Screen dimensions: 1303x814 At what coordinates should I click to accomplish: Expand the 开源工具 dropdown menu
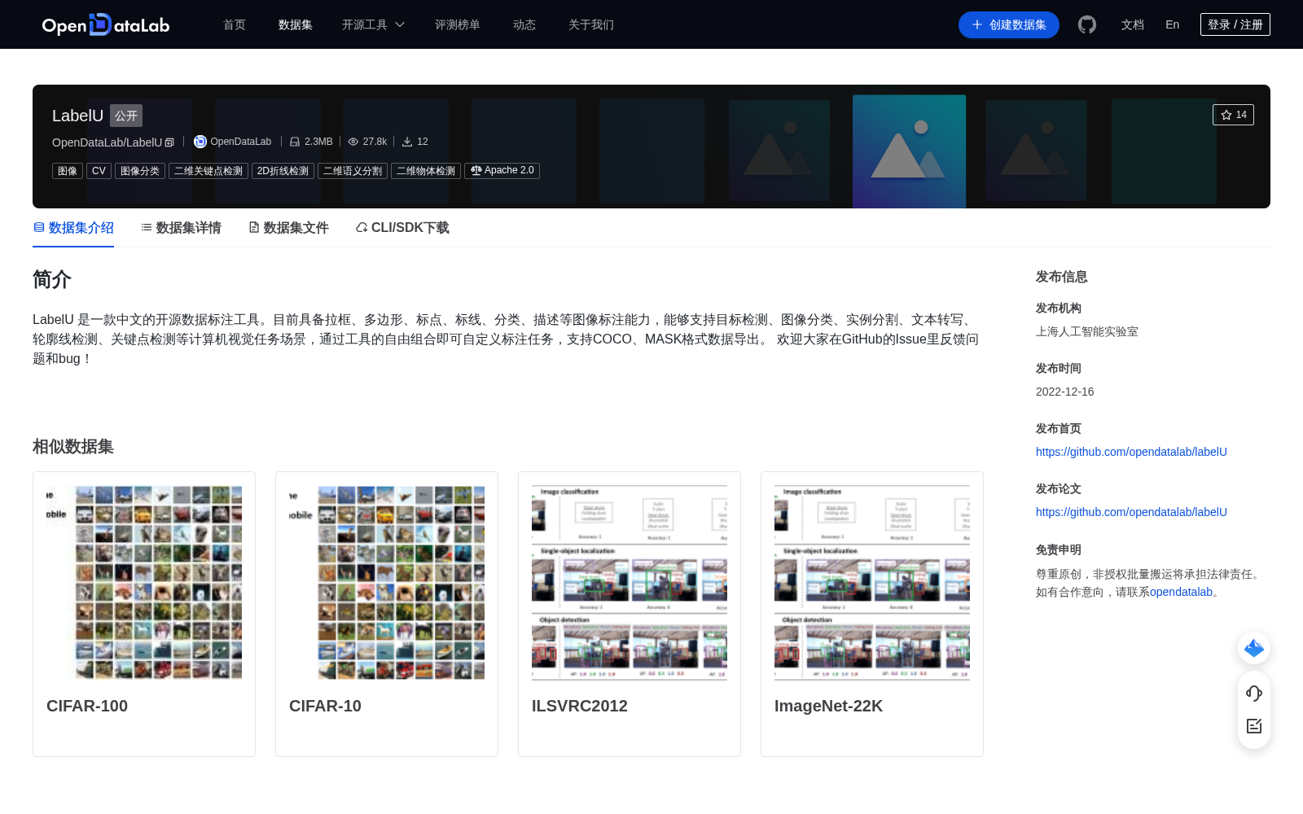373,25
